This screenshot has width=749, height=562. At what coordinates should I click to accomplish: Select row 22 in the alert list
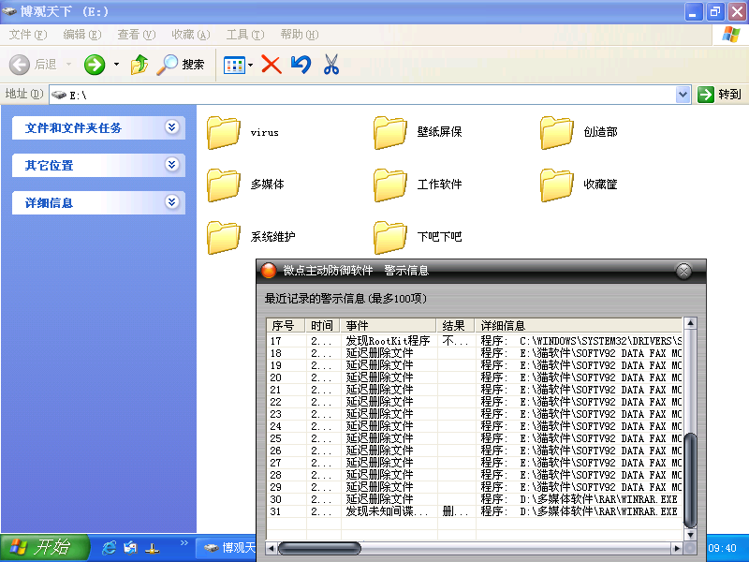(475, 402)
